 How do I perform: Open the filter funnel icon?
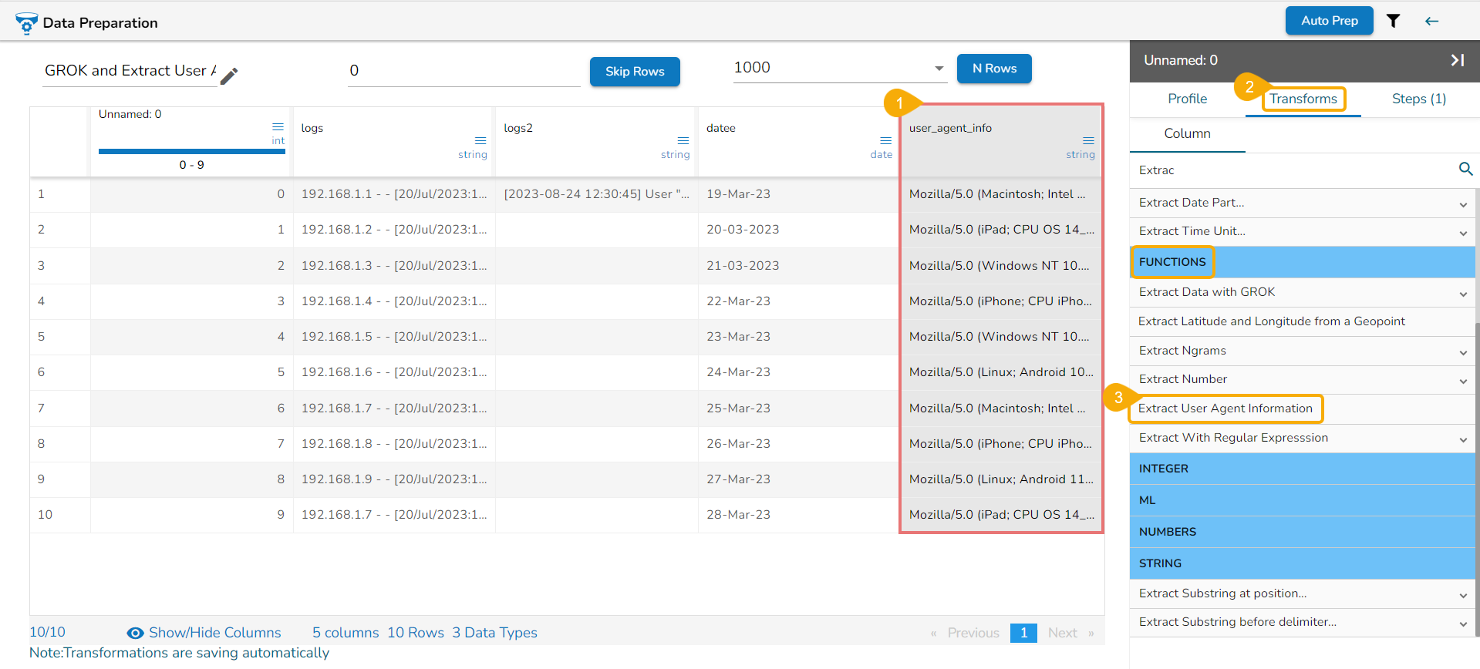tap(1393, 21)
